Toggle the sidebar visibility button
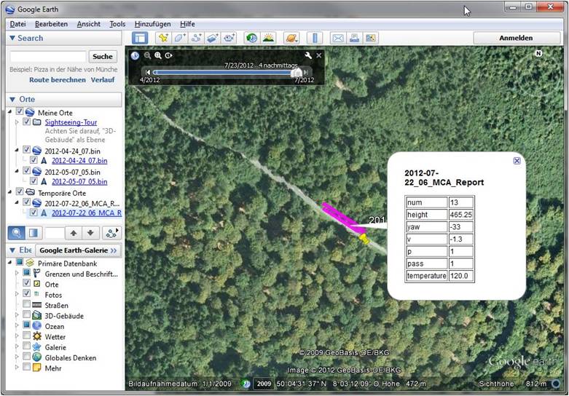Viewport: 569px width, 396px height. pyautogui.click(x=140, y=38)
